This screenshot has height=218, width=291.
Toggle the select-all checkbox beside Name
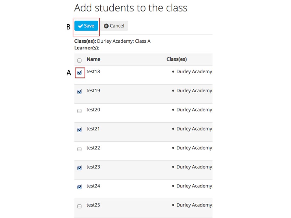pos(79,61)
